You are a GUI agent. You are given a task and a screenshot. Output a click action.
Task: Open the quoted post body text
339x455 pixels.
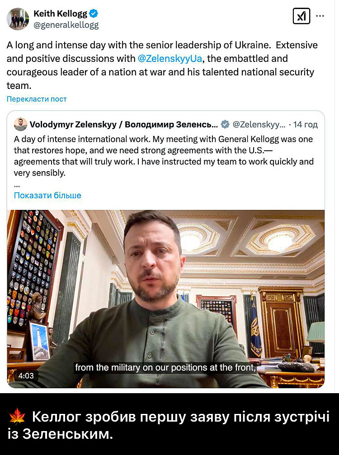click(x=163, y=156)
